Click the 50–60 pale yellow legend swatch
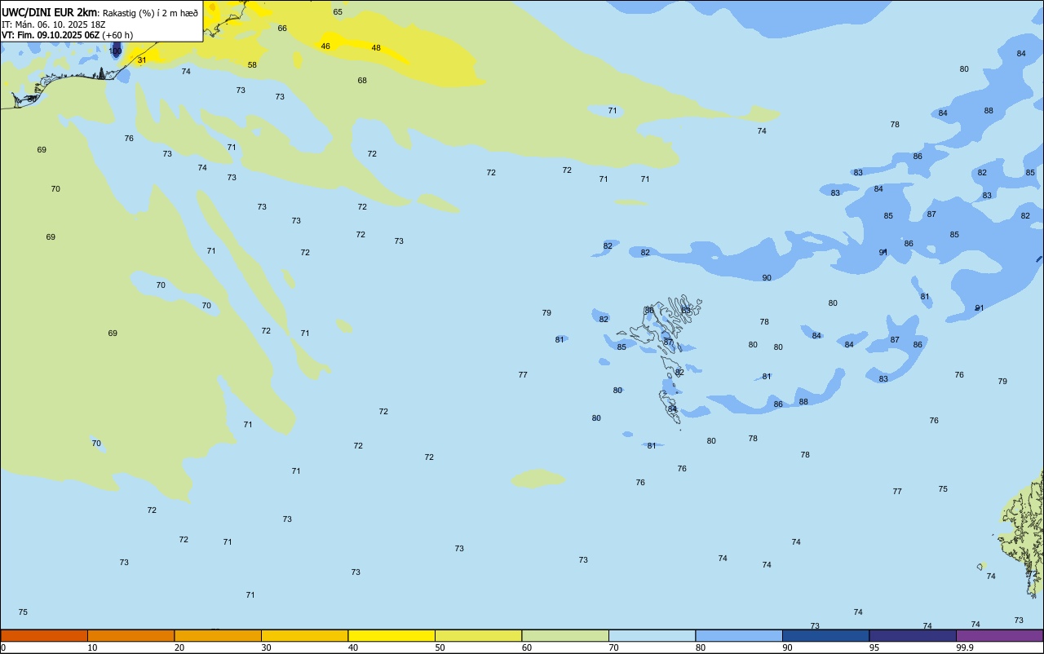 tap(478, 635)
